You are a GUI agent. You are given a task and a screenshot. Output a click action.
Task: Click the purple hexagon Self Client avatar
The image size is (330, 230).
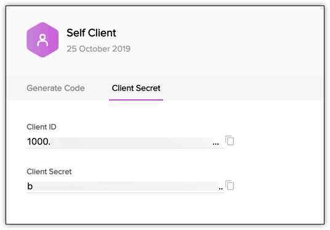[x=42, y=40]
